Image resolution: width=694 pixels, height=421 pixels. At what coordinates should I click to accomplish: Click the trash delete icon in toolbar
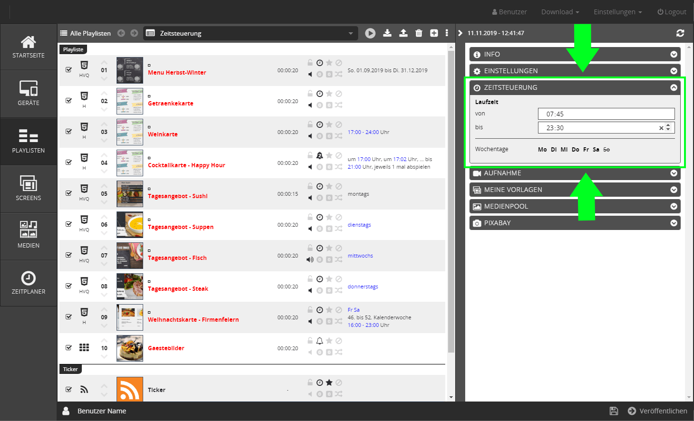[419, 33]
